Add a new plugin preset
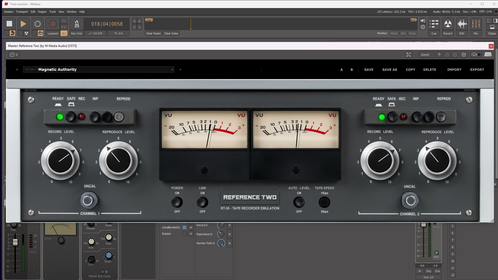The image size is (498, 280). tap(439, 54)
